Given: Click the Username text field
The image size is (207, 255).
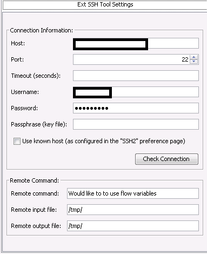Looking at the screenshot, I should pyautogui.click(x=136, y=92).
